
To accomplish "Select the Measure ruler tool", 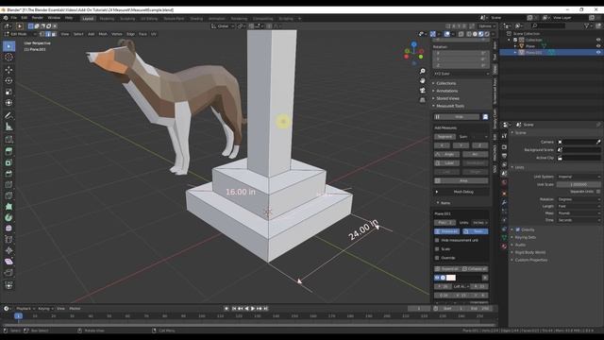I will [8, 127].
